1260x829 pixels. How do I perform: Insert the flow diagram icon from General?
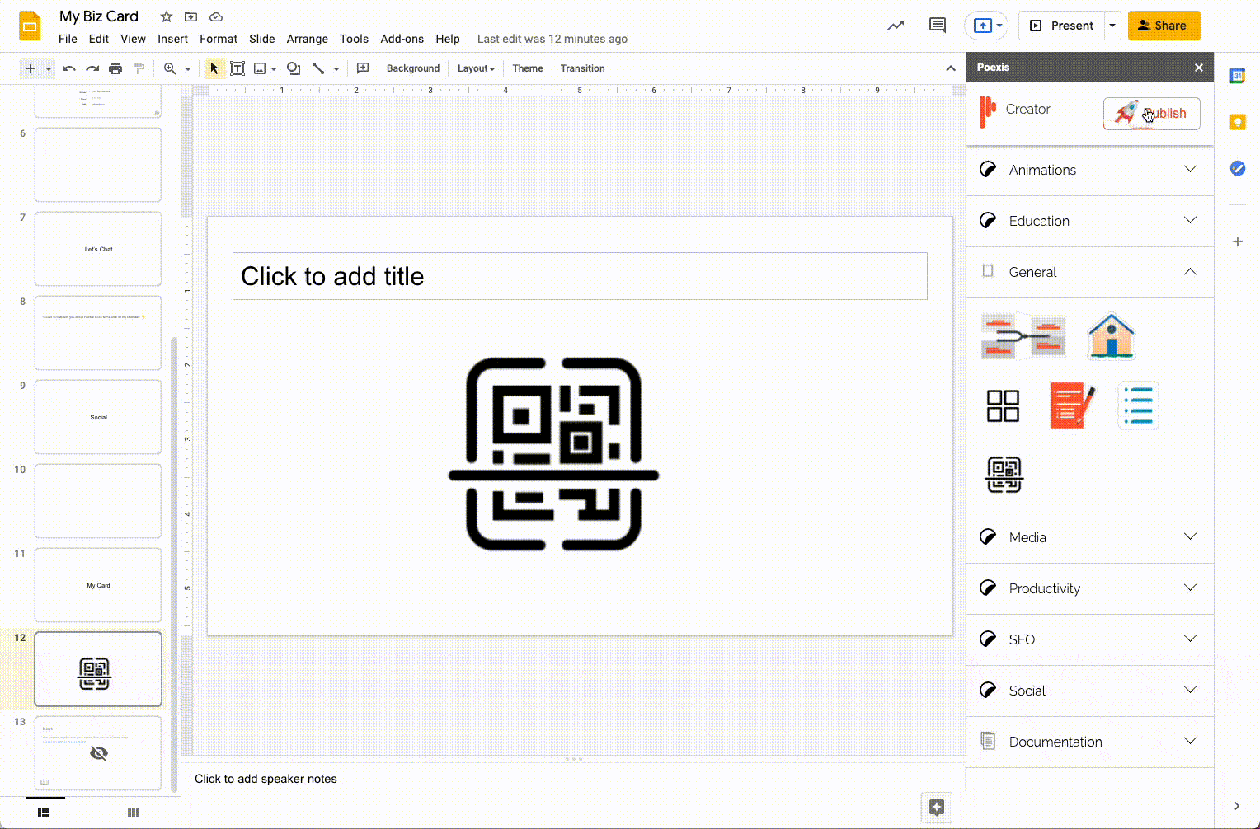[1023, 336]
